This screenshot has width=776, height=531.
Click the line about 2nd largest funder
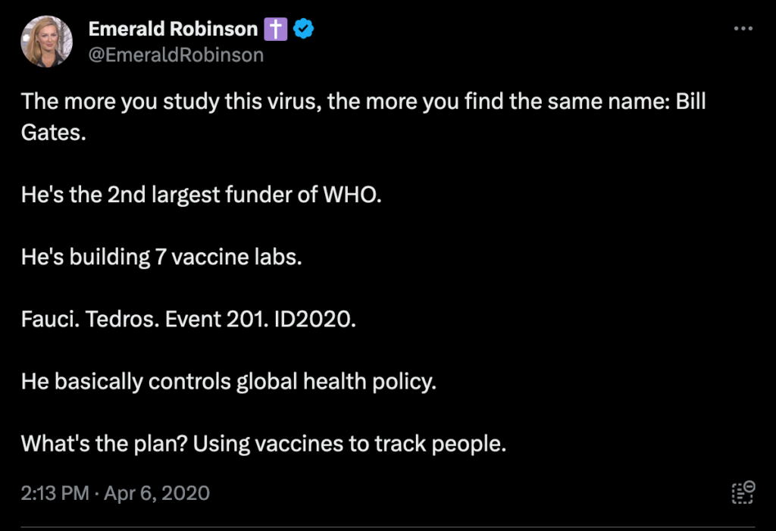click(201, 195)
